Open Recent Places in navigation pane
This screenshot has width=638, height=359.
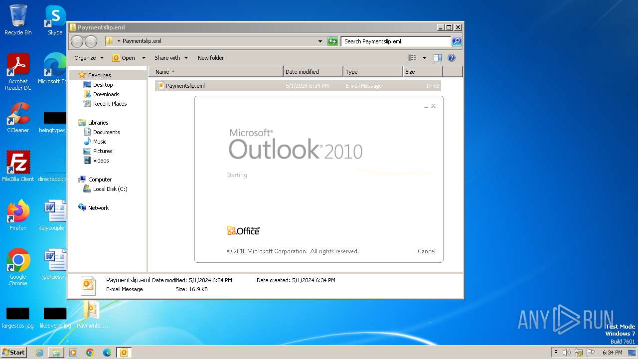click(x=110, y=104)
